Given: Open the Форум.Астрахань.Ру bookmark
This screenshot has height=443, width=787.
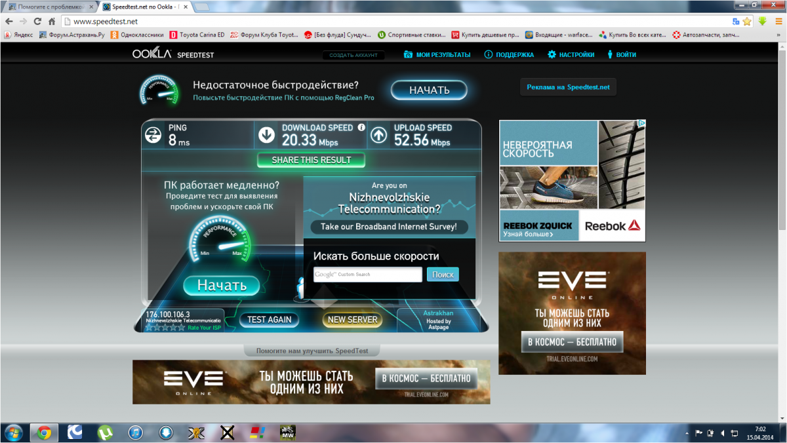Looking at the screenshot, I should 72,35.
